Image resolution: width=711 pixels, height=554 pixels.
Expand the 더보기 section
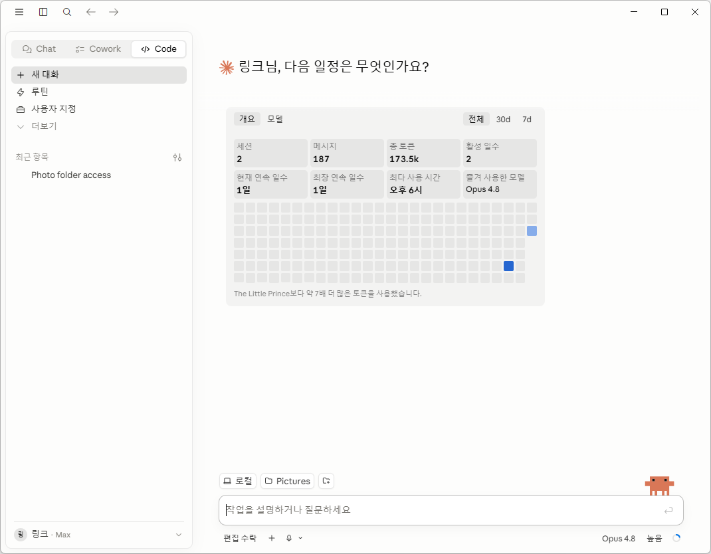[x=99, y=126]
